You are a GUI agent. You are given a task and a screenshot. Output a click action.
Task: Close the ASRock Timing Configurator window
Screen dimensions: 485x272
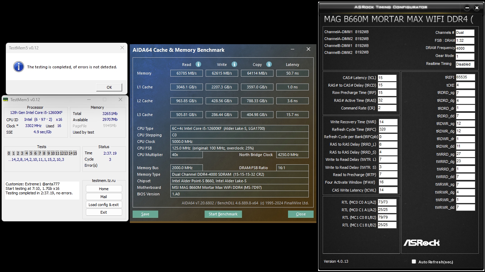click(x=477, y=8)
